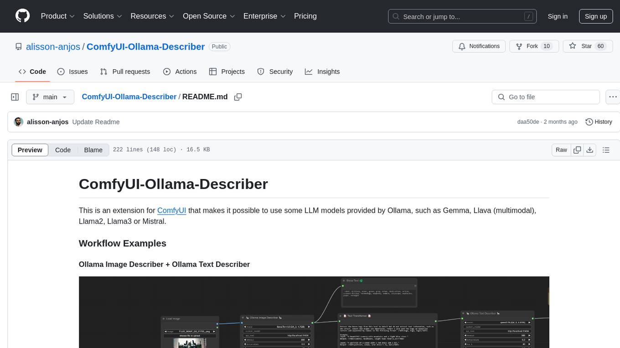620x348 pixels.
Task: Open the more file actions menu
Action: [x=613, y=97]
